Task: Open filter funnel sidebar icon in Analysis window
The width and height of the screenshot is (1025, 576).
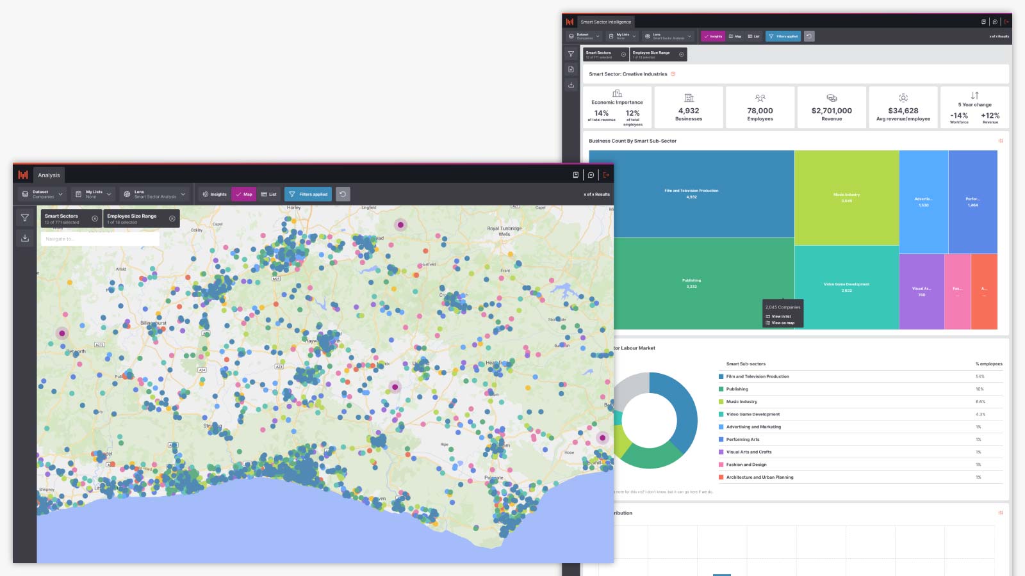Action: click(24, 218)
